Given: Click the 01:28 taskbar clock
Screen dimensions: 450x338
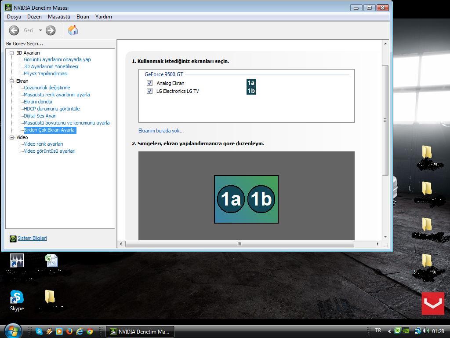Looking at the screenshot, I should coord(438,331).
